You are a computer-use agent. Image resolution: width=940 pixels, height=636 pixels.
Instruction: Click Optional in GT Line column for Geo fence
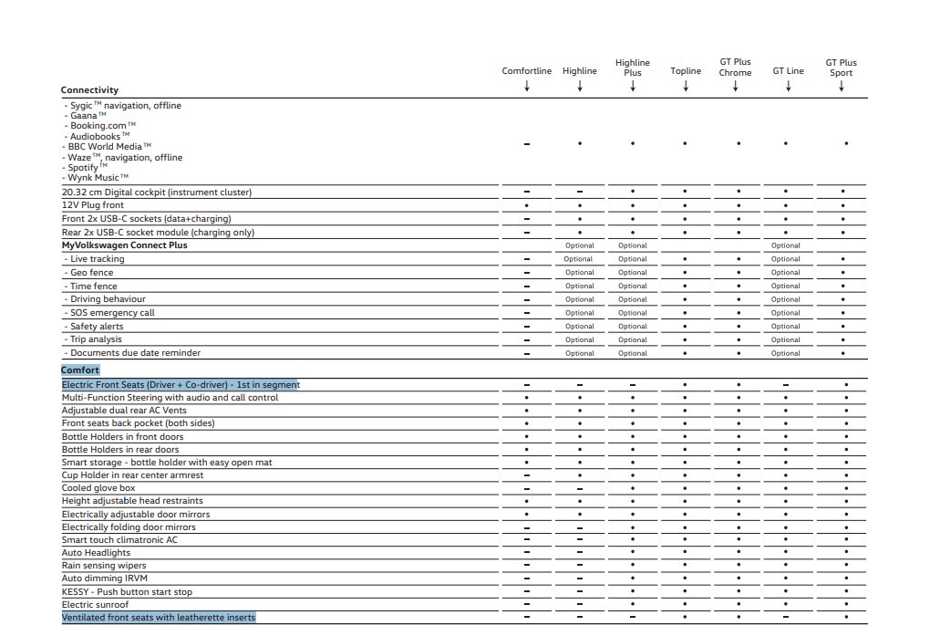point(785,273)
